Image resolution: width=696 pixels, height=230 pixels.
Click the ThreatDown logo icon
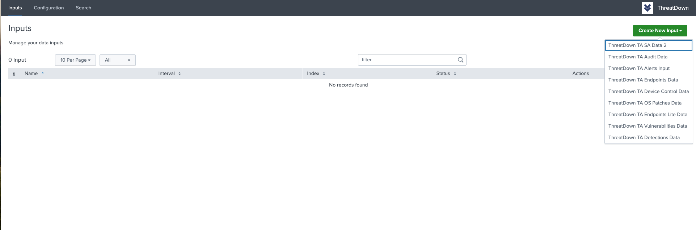pos(647,8)
